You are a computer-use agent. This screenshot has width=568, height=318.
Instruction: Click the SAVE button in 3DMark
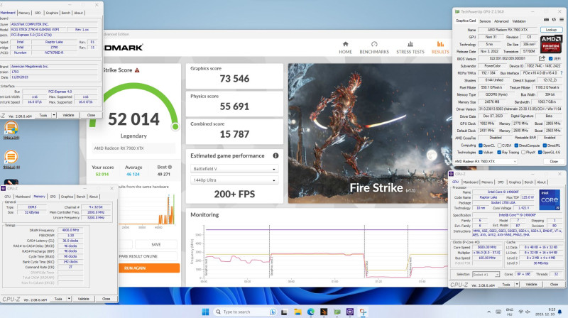tap(156, 244)
